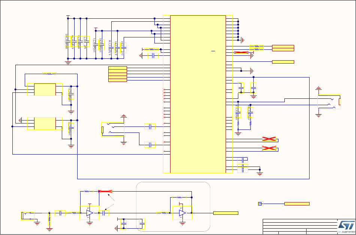356x235 pixels.
Task: Select red-crossed part in first op-amp feedback
Action: (105, 192)
